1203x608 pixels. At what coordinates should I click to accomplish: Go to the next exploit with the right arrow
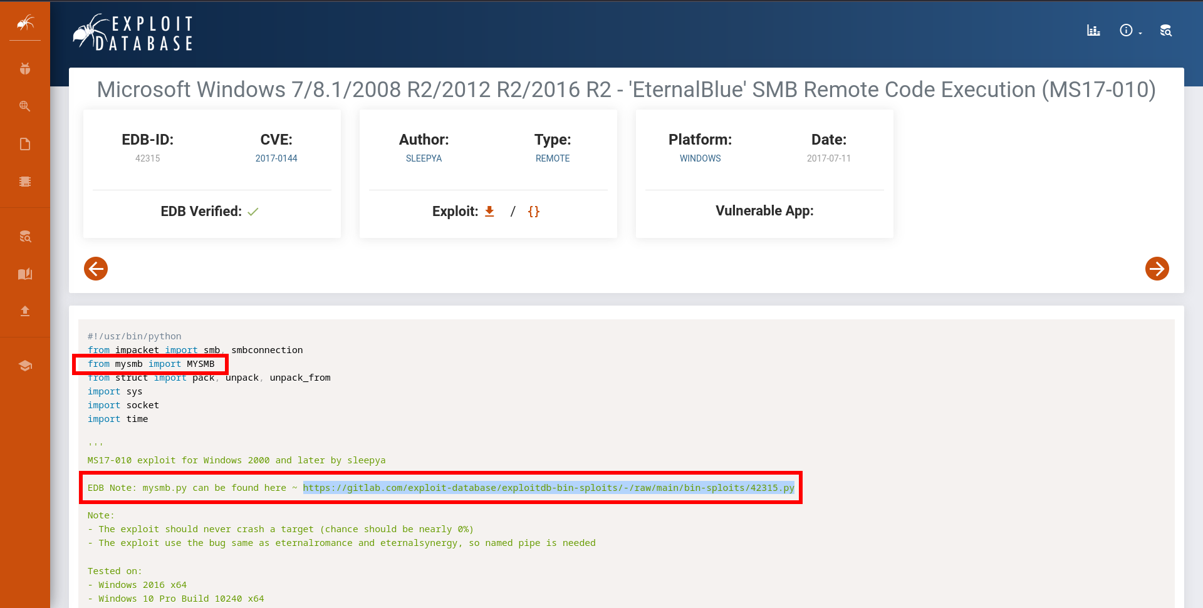pos(1157,269)
